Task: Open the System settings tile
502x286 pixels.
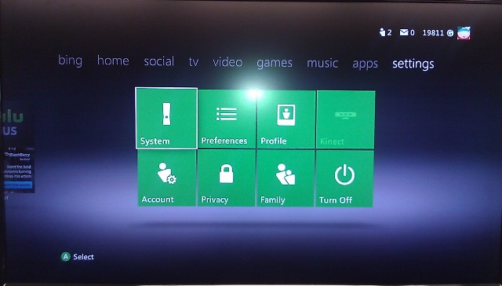Action: pos(166,118)
